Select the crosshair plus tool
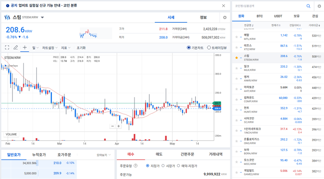 pos(25,47)
